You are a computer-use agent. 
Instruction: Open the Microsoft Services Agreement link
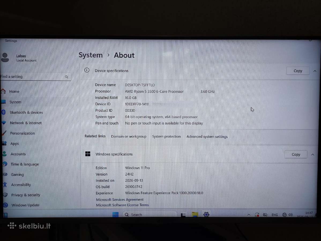coord(120,199)
